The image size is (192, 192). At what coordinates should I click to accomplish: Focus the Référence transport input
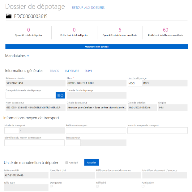coord(96,130)
